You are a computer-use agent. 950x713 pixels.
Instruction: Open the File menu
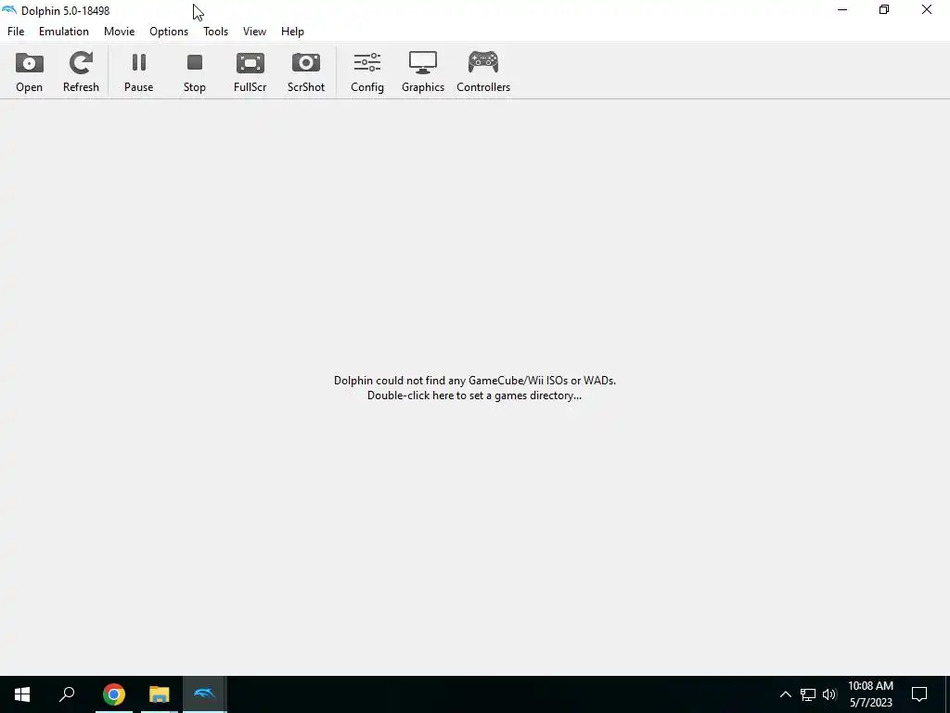[x=16, y=32]
